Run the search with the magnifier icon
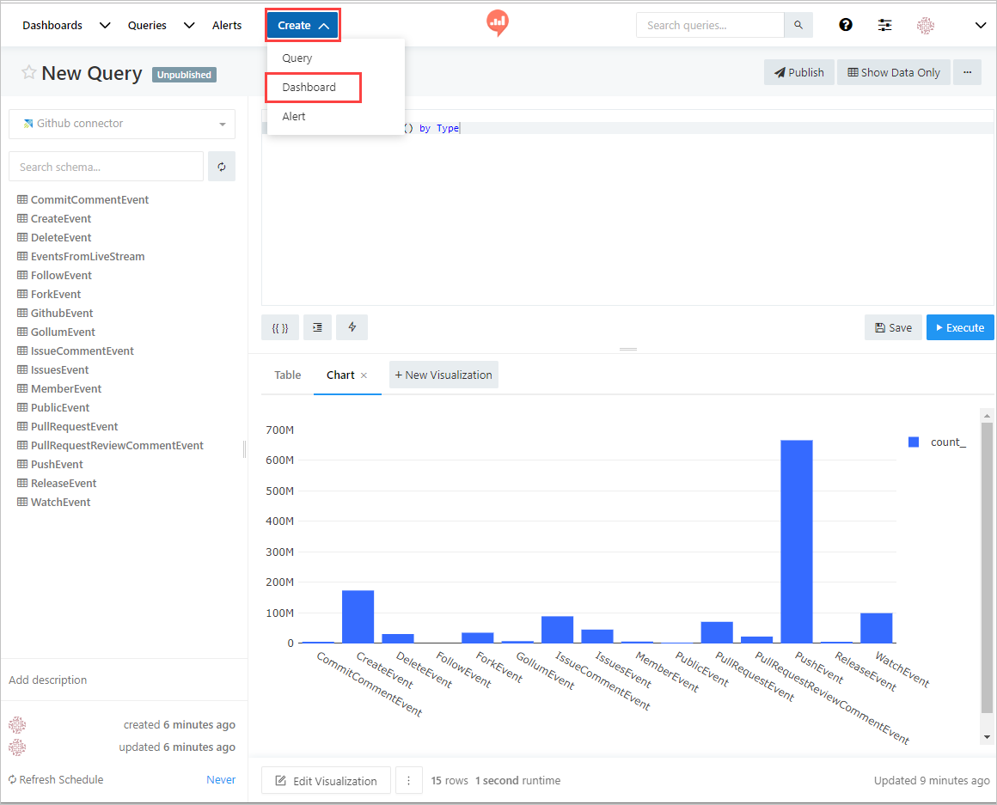The width and height of the screenshot is (997, 805). [x=798, y=25]
